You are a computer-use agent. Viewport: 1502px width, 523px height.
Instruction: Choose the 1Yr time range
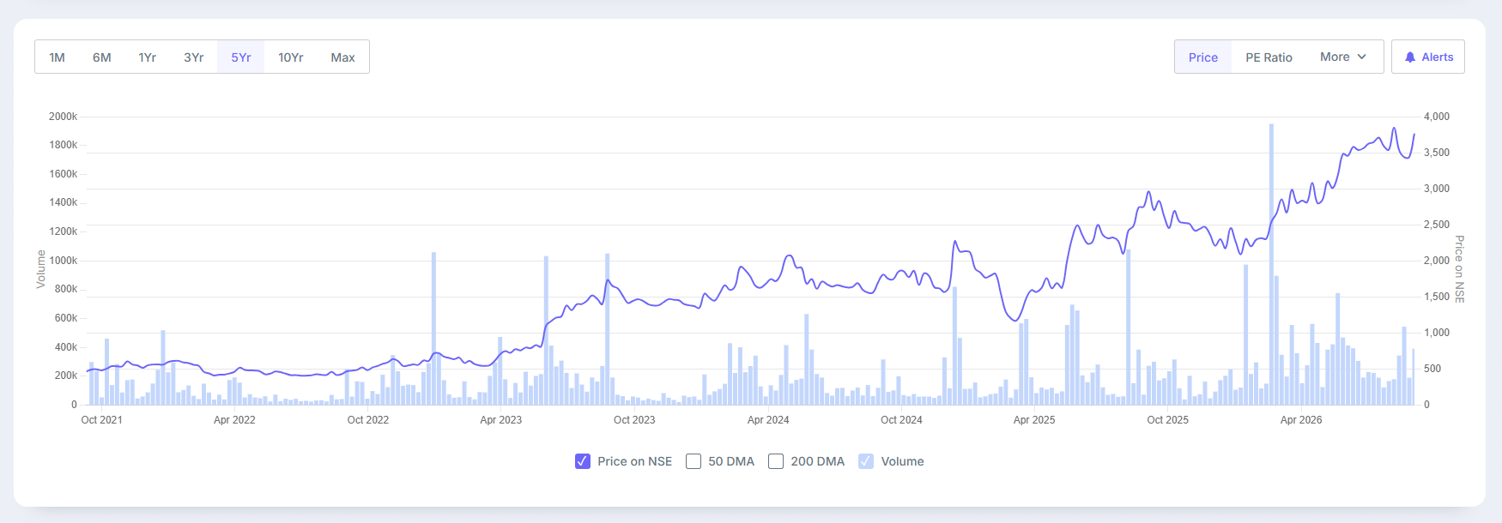pos(148,57)
